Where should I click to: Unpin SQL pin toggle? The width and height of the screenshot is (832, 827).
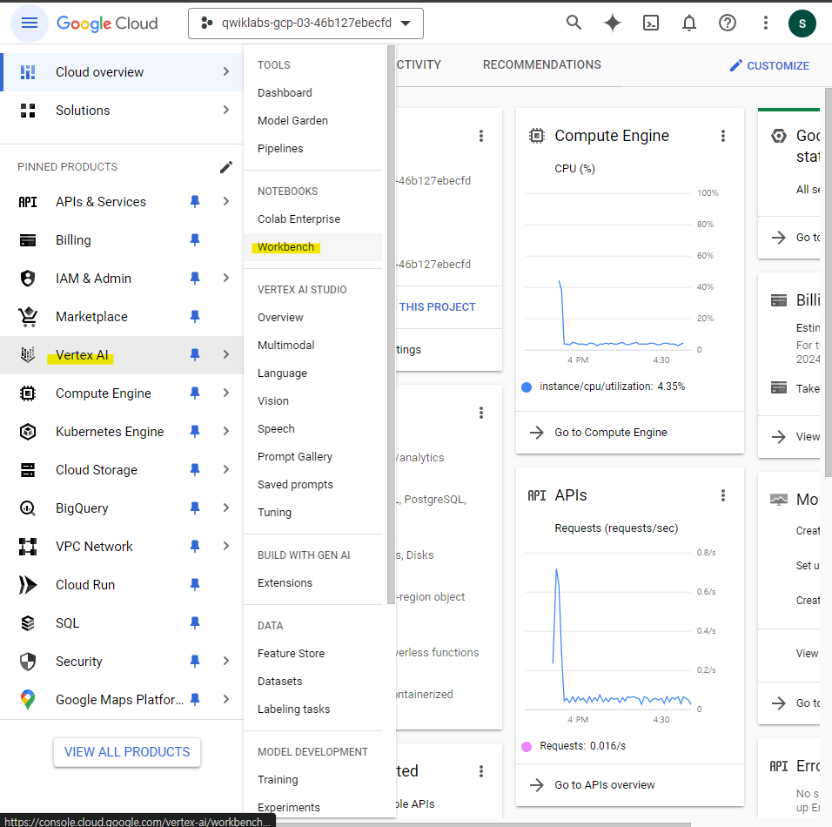click(x=195, y=622)
